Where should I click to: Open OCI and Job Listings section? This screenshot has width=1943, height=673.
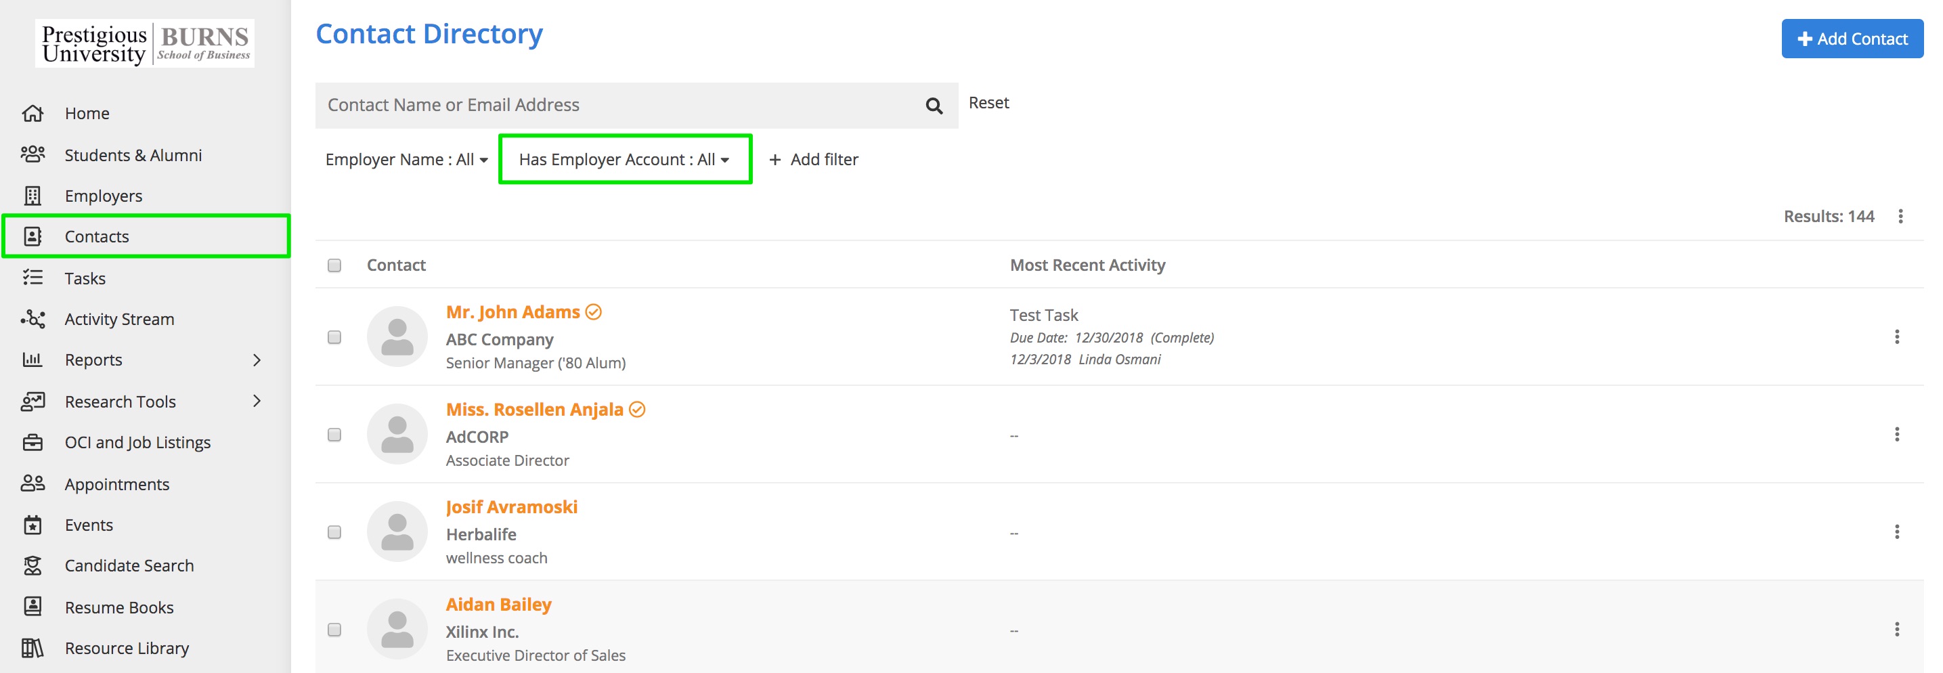pyautogui.click(x=137, y=442)
